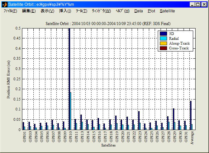This screenshot has height=153, width=209.
Task: Open the Plot menu
Action: (x=151, y=11)
